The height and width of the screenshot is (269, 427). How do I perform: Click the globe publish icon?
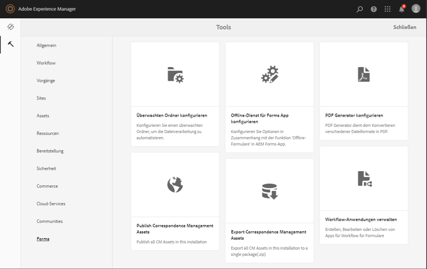pos(175,185)
